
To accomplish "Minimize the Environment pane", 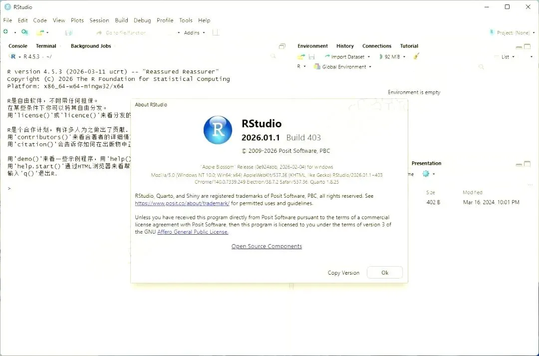I will point(519,47).
